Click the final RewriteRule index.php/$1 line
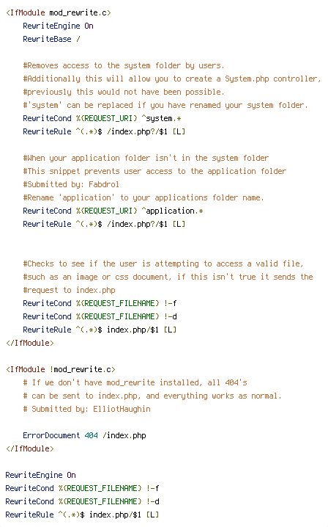 tap(82, 515)
